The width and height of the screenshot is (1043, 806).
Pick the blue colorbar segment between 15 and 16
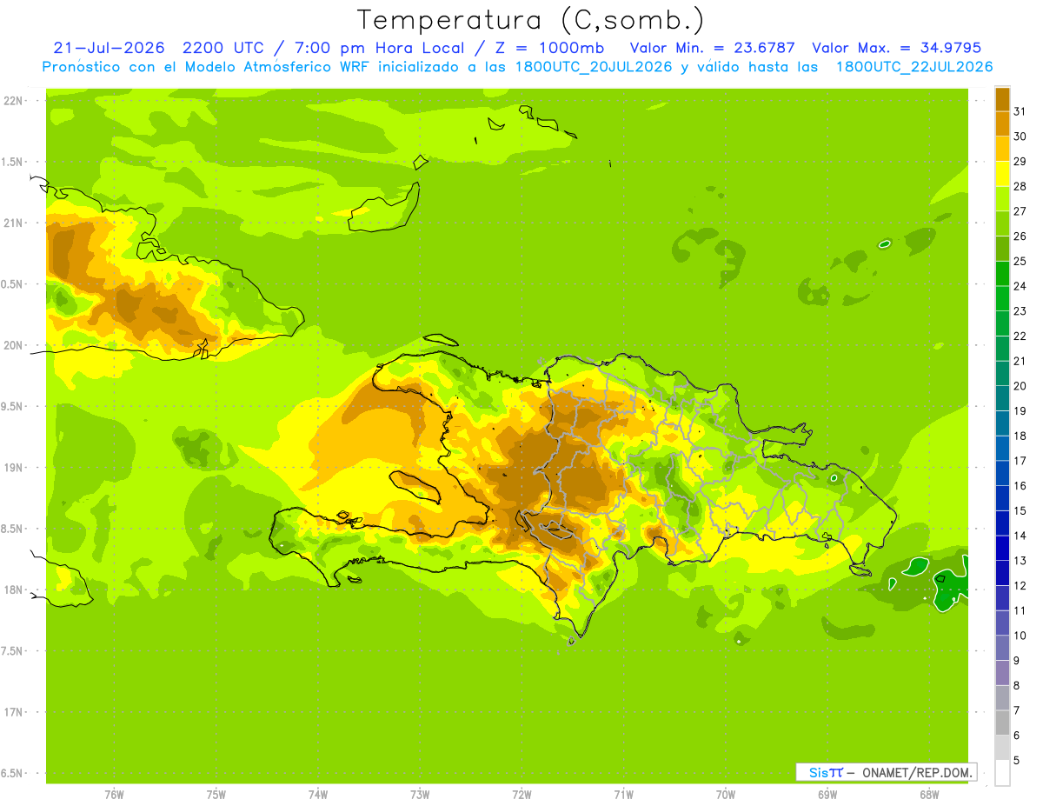[1002, 498]
